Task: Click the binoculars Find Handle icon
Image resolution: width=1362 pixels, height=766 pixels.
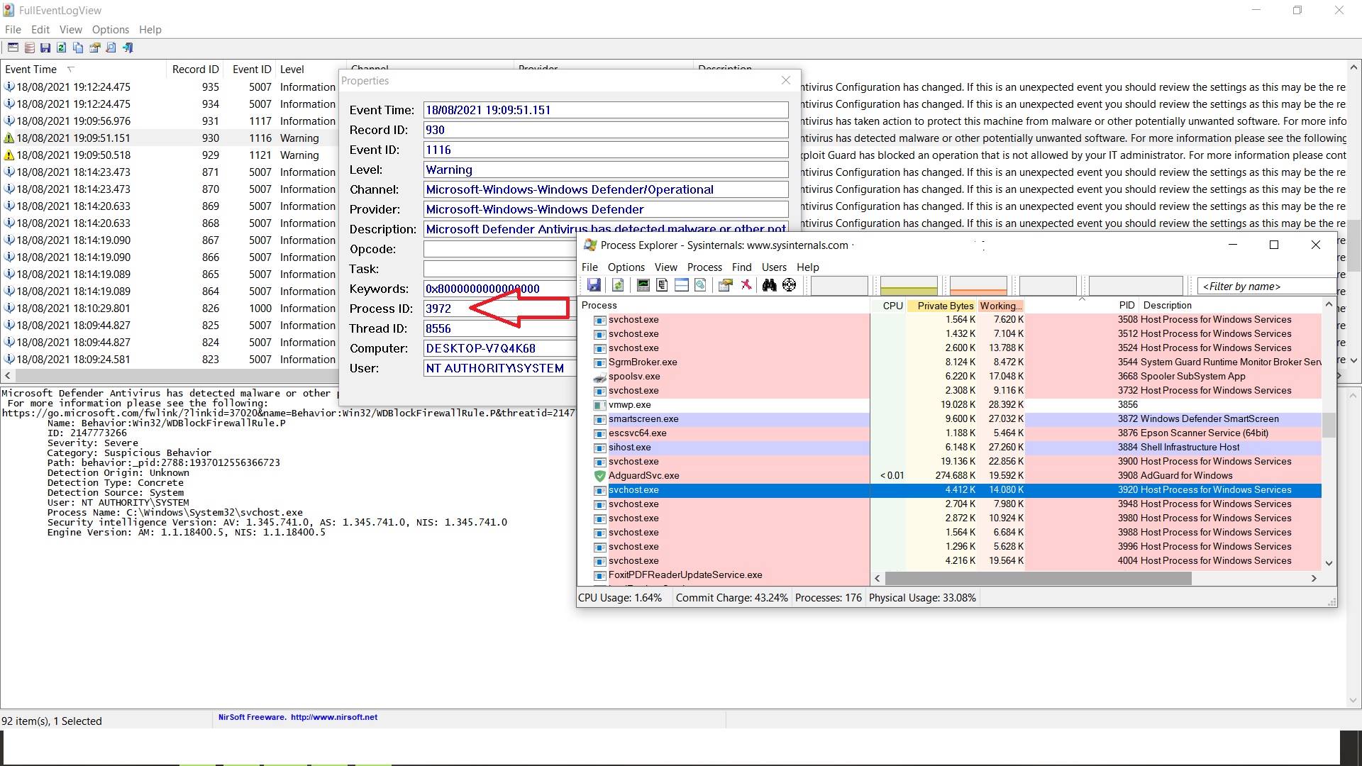Action: click(769, 285)
